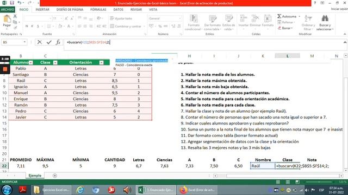Image resolution: width=348 pixels, height=195 pixels.
Task: Open the Orientación column filter dropdown
Action: [x=102, y=63]
